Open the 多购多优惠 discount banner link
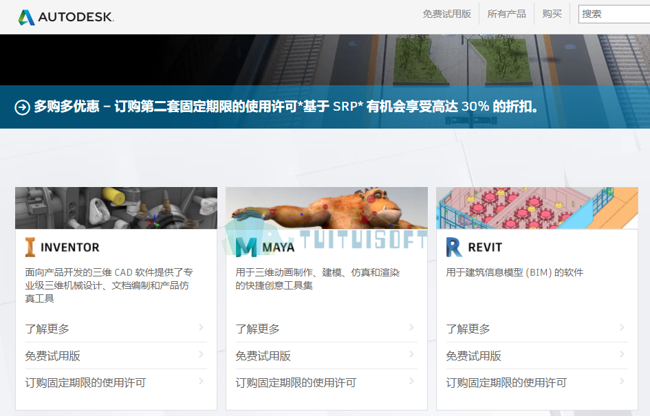 tap(286, 107)
